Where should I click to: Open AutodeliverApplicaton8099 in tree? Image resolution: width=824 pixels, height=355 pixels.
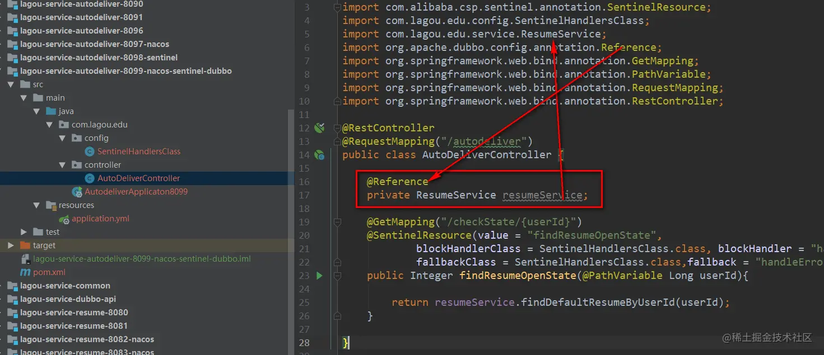[136, 192]
